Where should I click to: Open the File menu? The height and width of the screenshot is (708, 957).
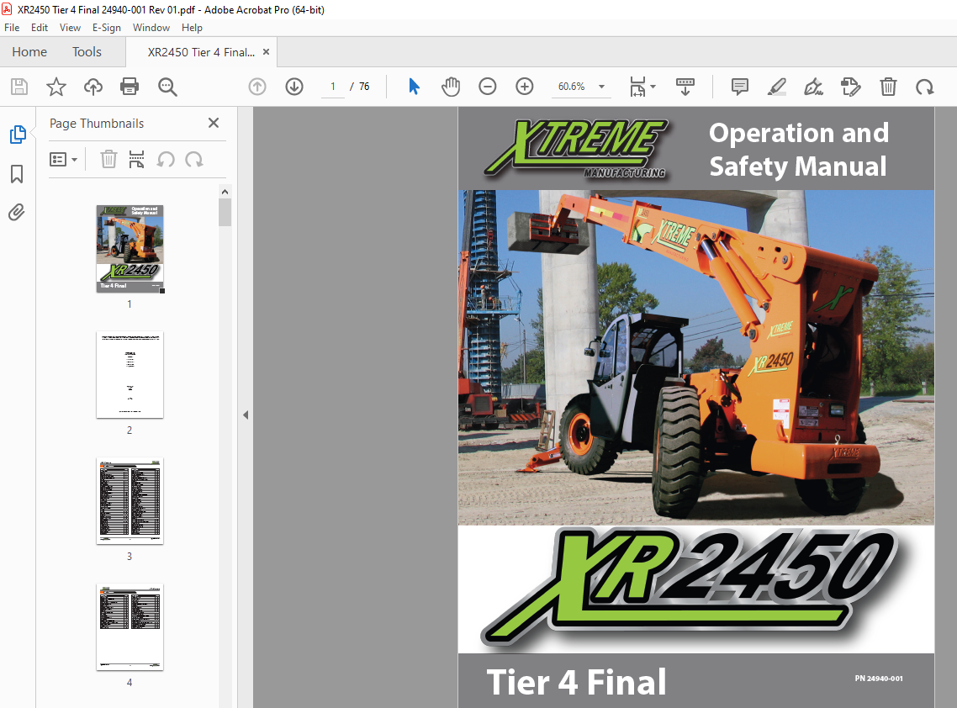point(12,28)
